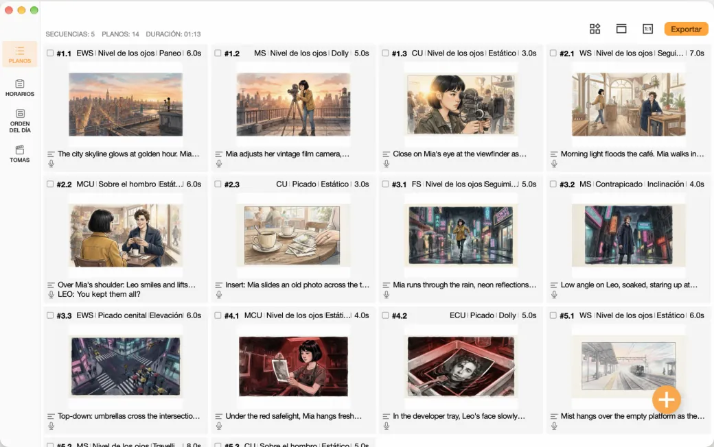Click microphone icon beside LEO dialogue
This screenshot has width=714, height=447.
(51, 294)
